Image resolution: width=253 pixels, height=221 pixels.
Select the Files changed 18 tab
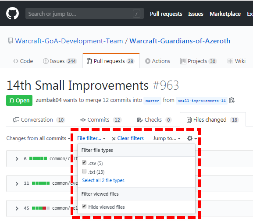213,119
